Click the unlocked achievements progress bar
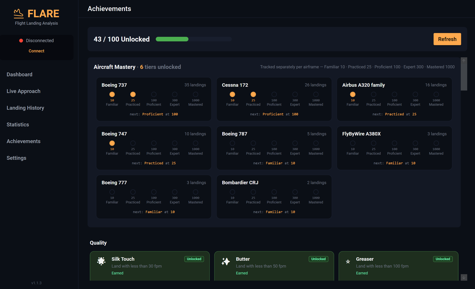 [194, 39]
